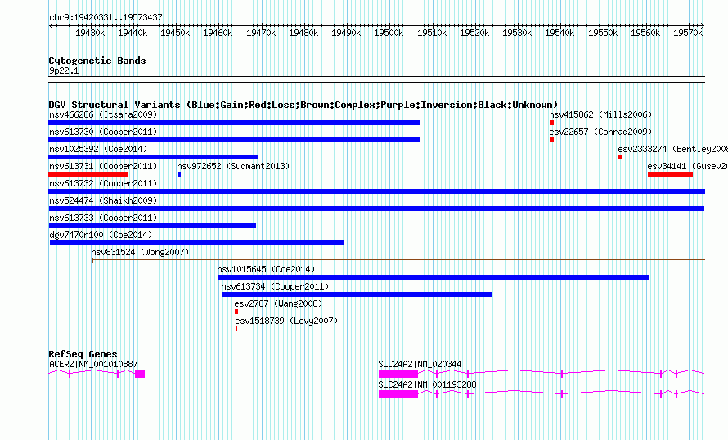
Task: Open the ACER2|NM_001010887 gene label
Action: tap(93, 364)
